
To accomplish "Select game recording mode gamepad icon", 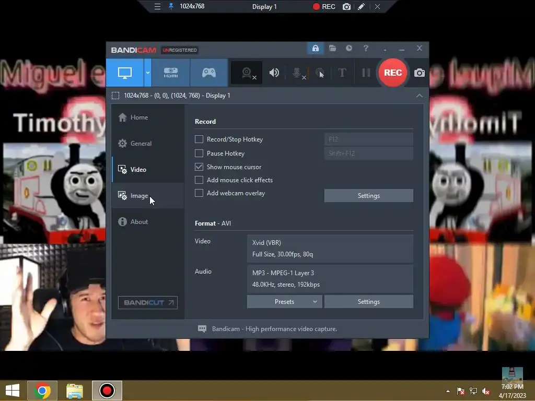I will pyautogui.click(x=209, y=73).
